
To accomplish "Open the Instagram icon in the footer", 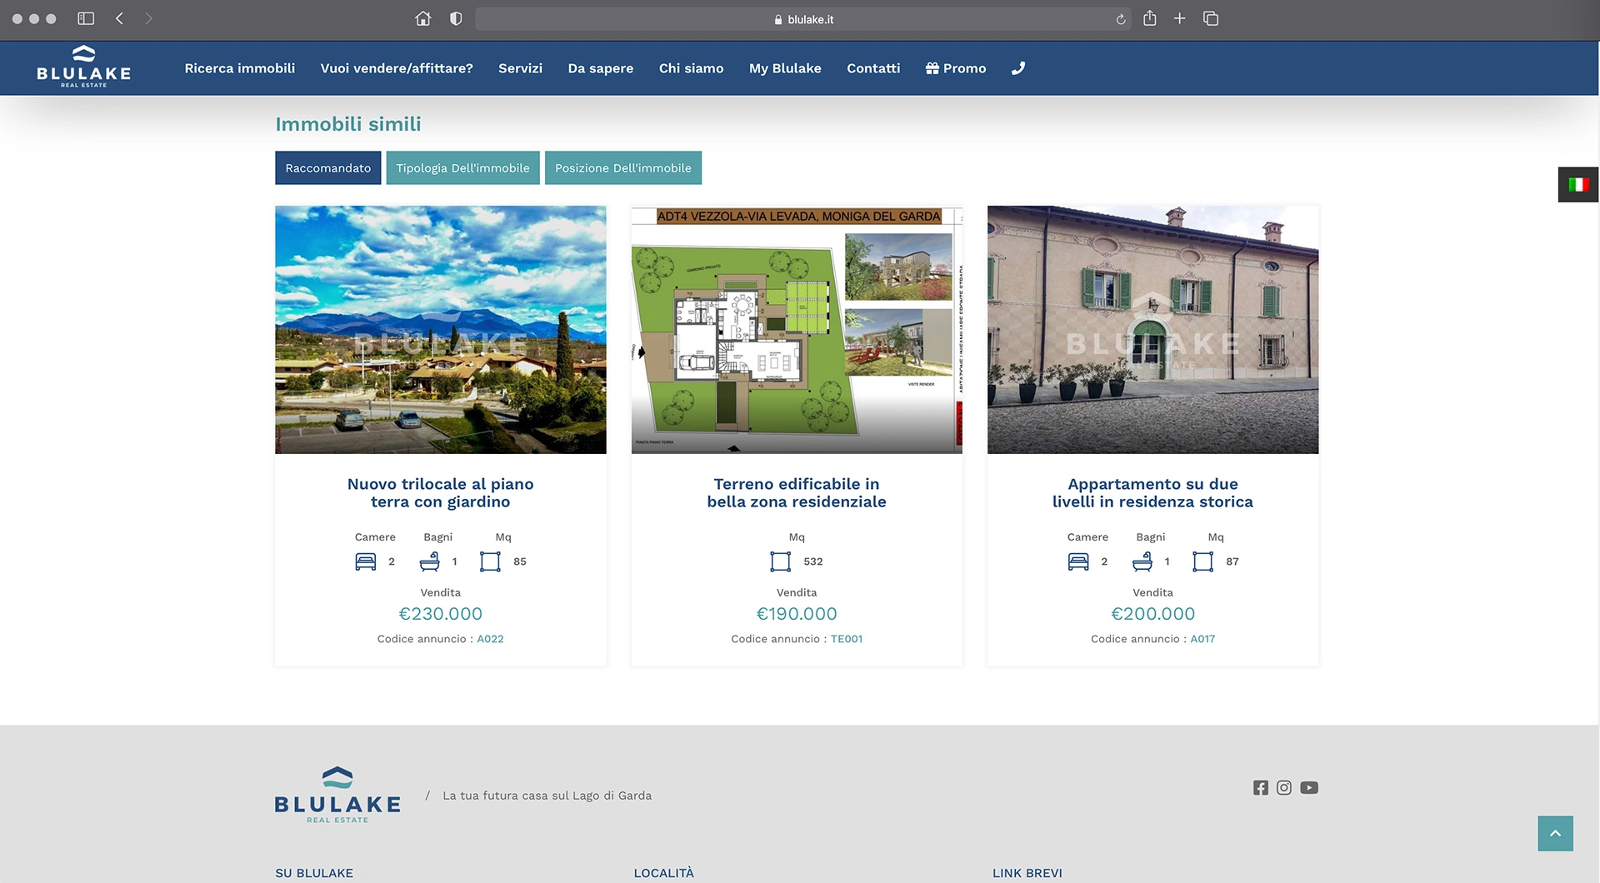I will [x=1283, y=787].
